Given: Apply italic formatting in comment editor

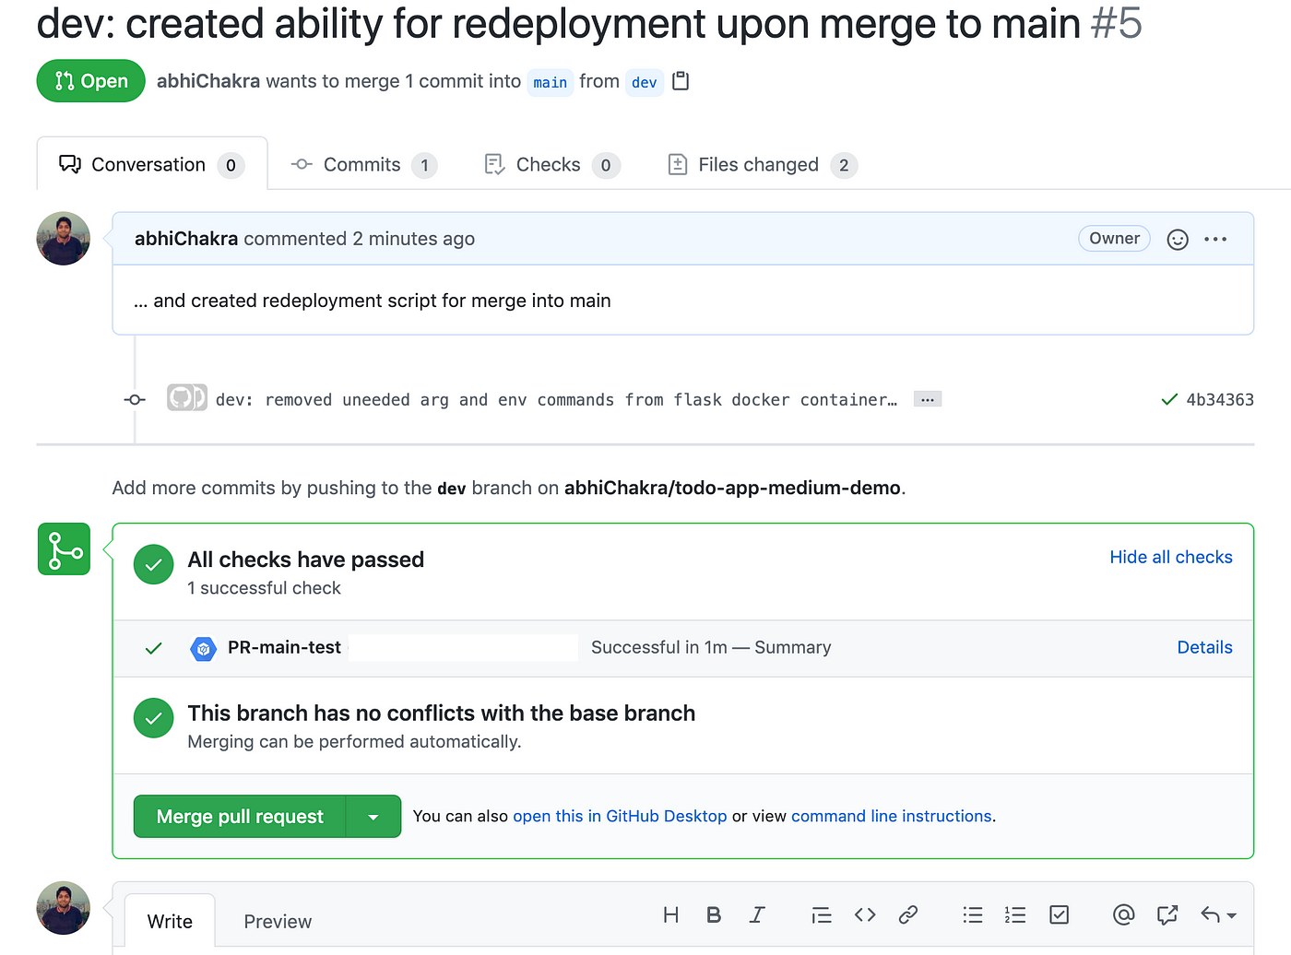Looking at the screenshot, I should (x=757, y=914).
